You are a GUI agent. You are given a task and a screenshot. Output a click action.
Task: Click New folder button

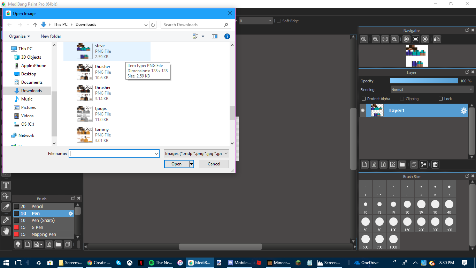click(51, 36)
